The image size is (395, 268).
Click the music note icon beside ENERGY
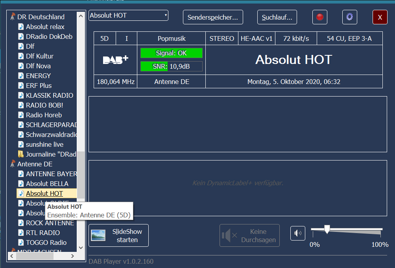coord(21,76)
